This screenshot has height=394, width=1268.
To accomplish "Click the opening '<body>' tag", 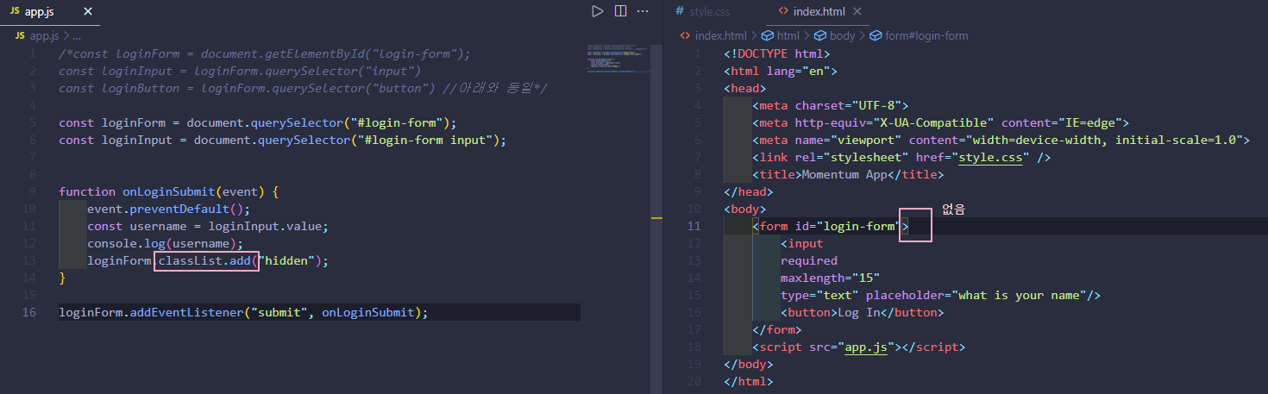I will [745, 209].
